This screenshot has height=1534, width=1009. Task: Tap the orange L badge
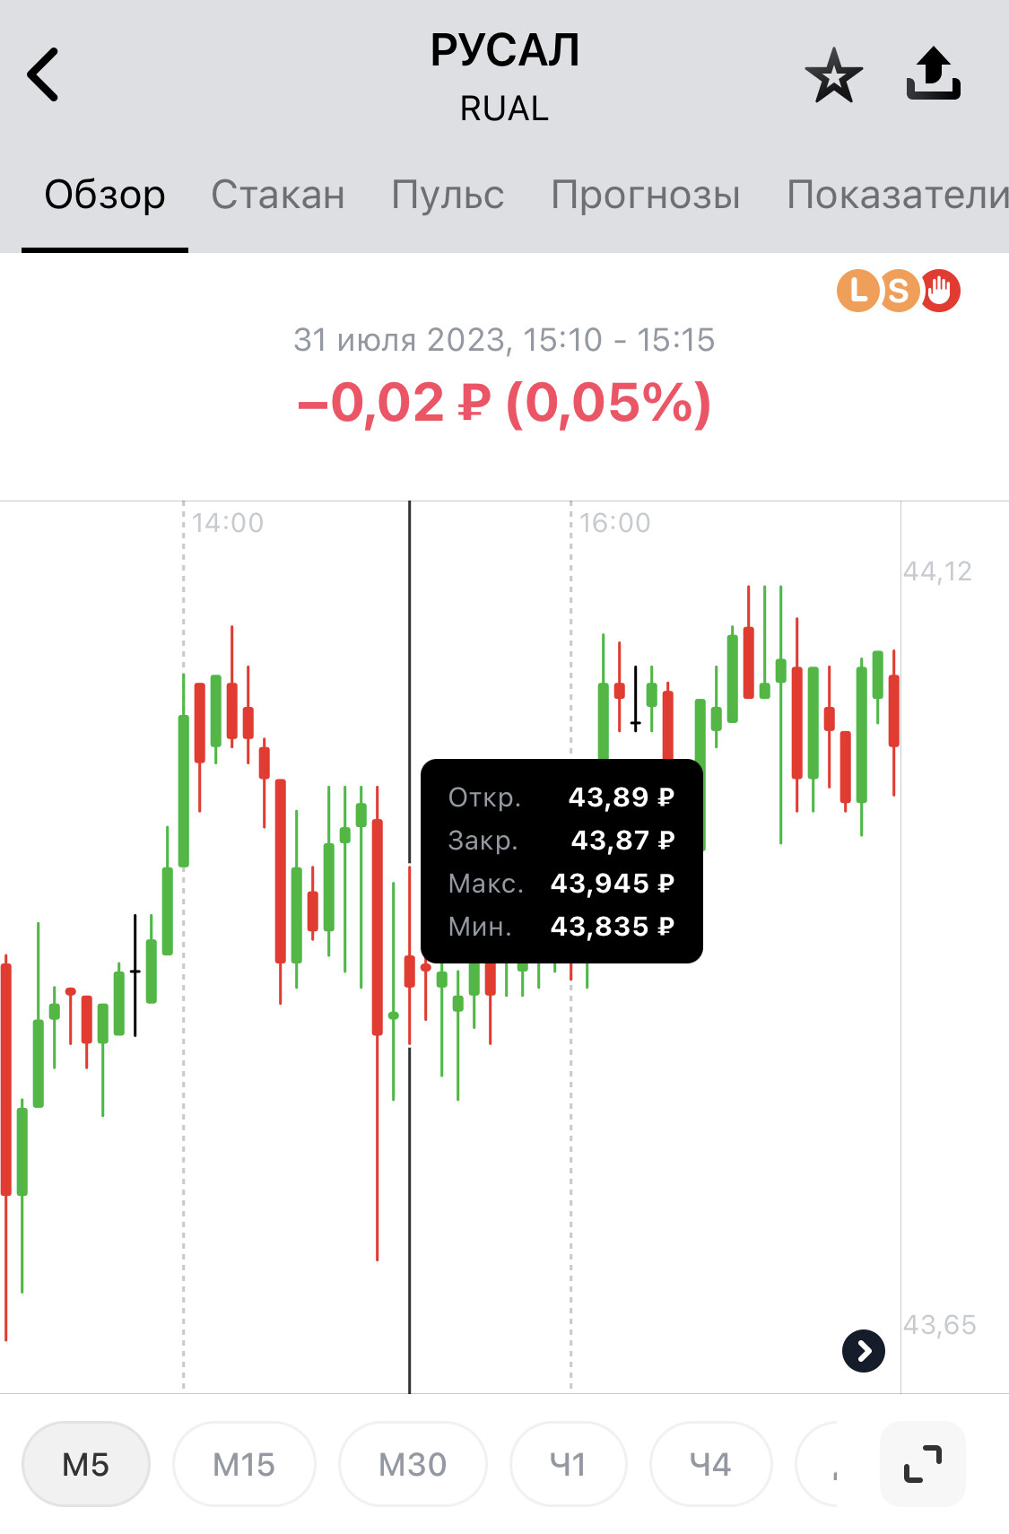click(x=858, y=291)
